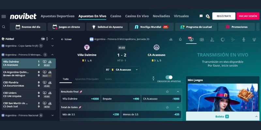Viewport: 261px width, 130px height.
Task: Open the hamburger menu beside novibet logo
Action: pos(4,16)
